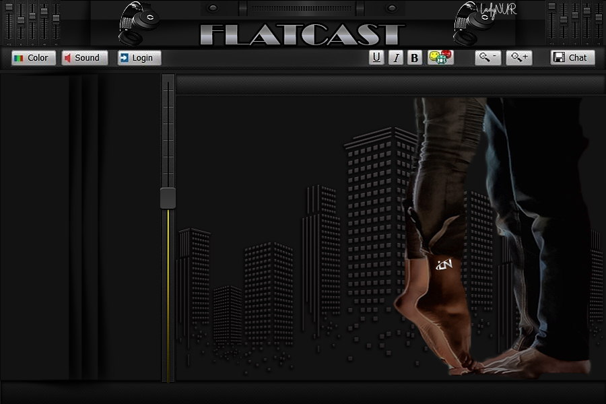Click the LadyNUR signature text

click(499, 12)
